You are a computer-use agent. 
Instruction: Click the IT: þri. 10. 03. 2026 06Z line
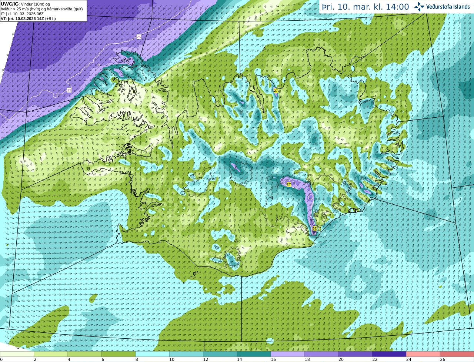22,14
